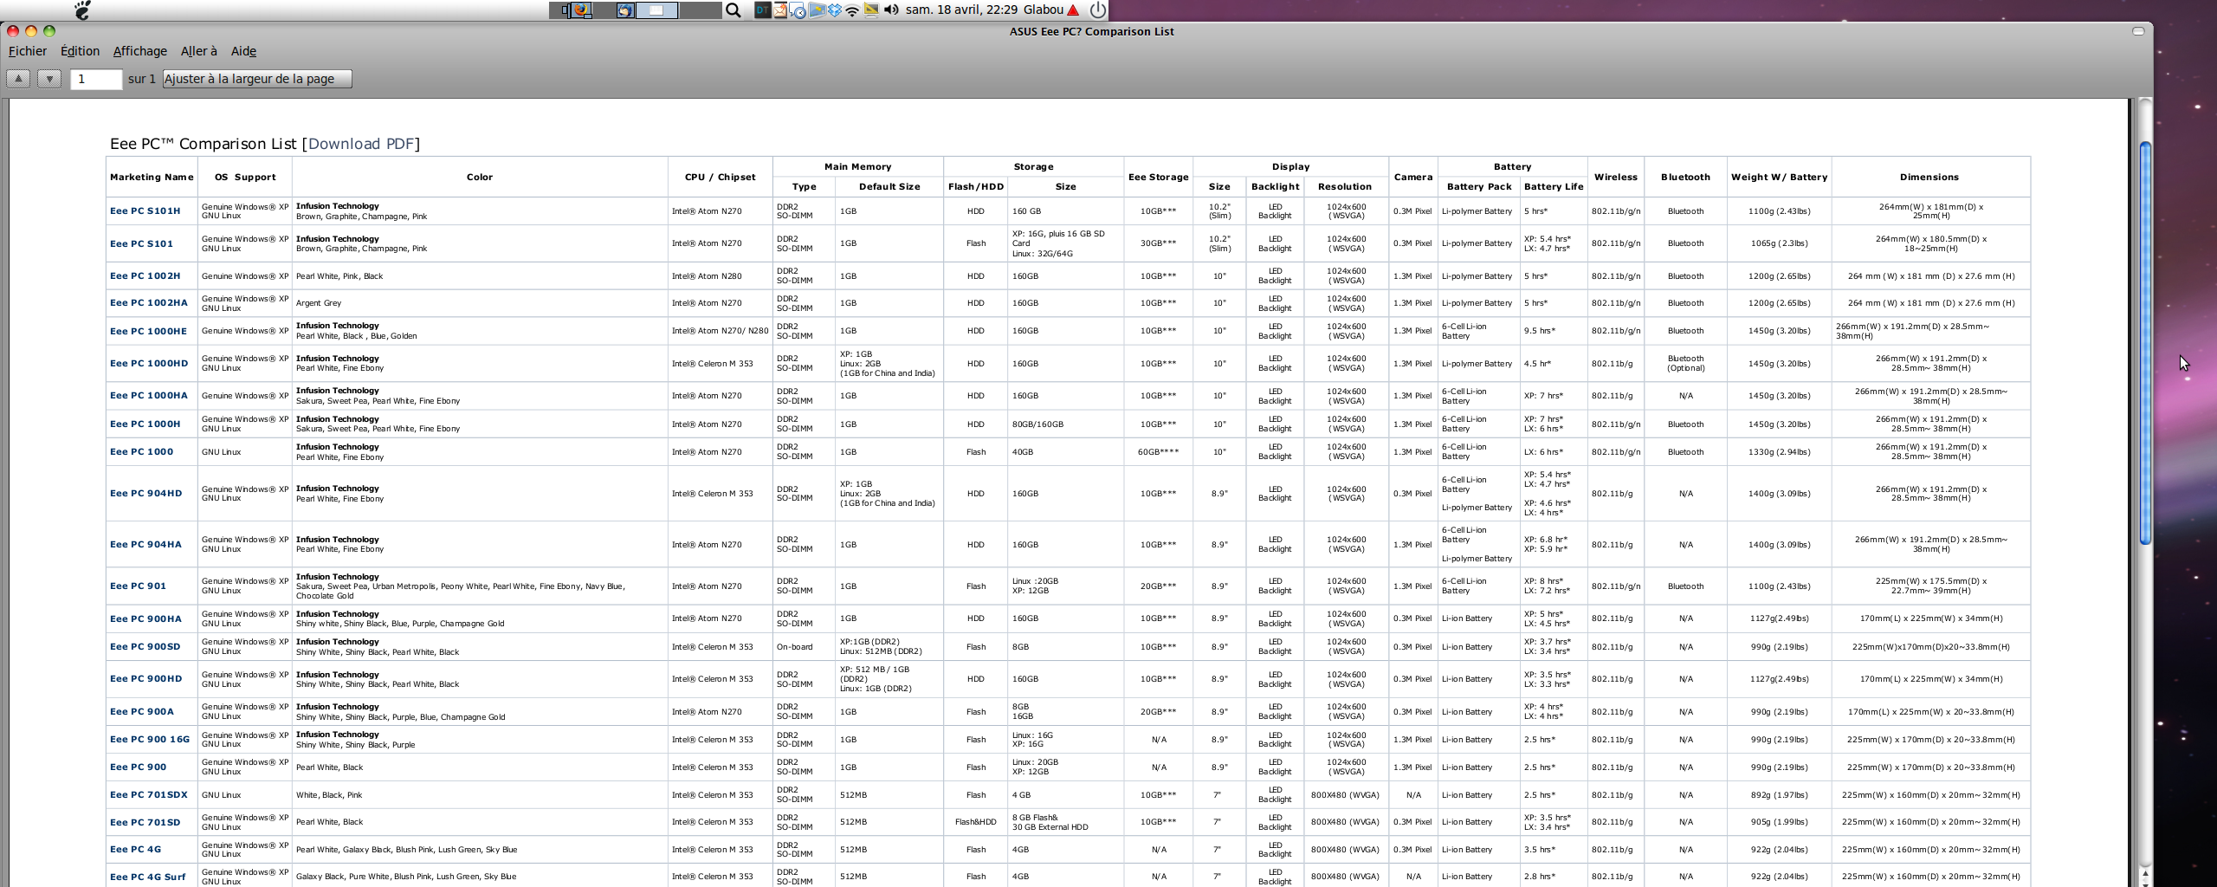Select the 'Flash&HDD' storage cell
The image size is (2217, 887).
(975, 822)
